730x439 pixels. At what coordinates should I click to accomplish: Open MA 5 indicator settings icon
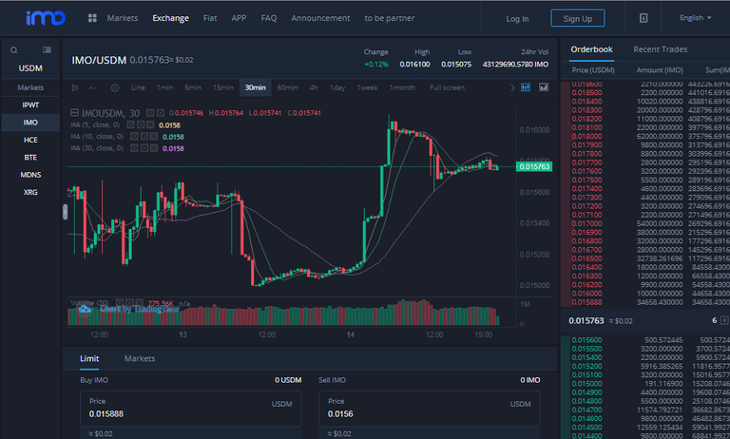coord(140,124)
